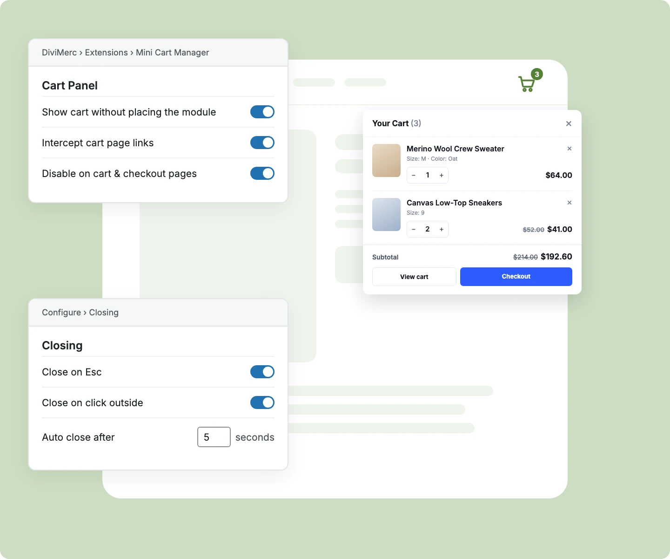Click the Auto close after label
670x559 pixels.
point(78,437)
